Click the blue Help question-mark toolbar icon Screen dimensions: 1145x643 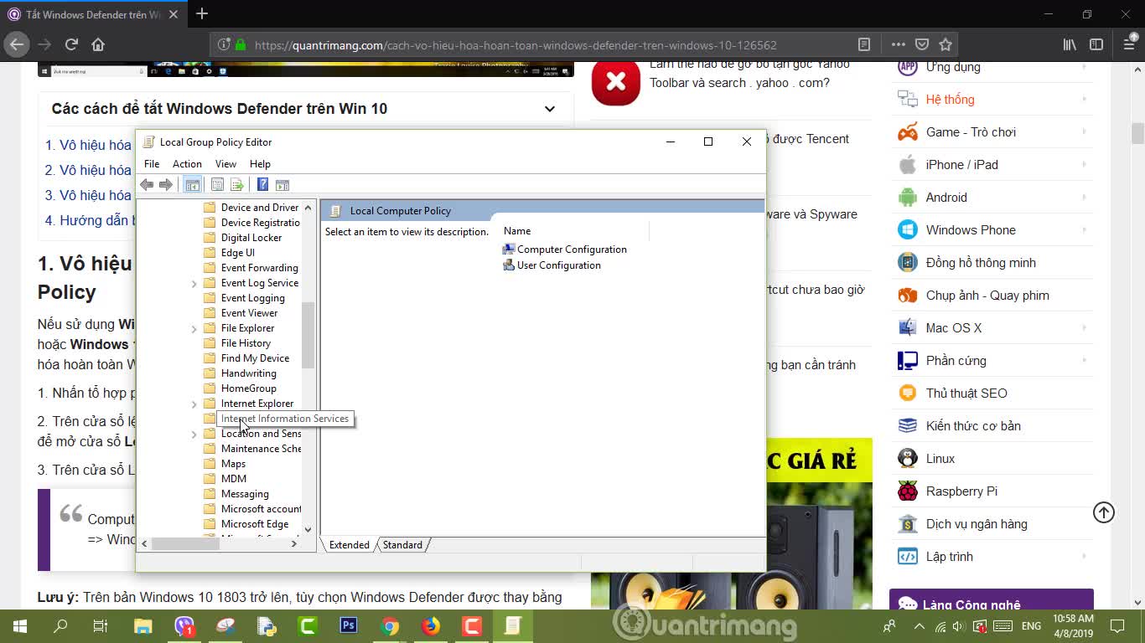coord(262,185)
